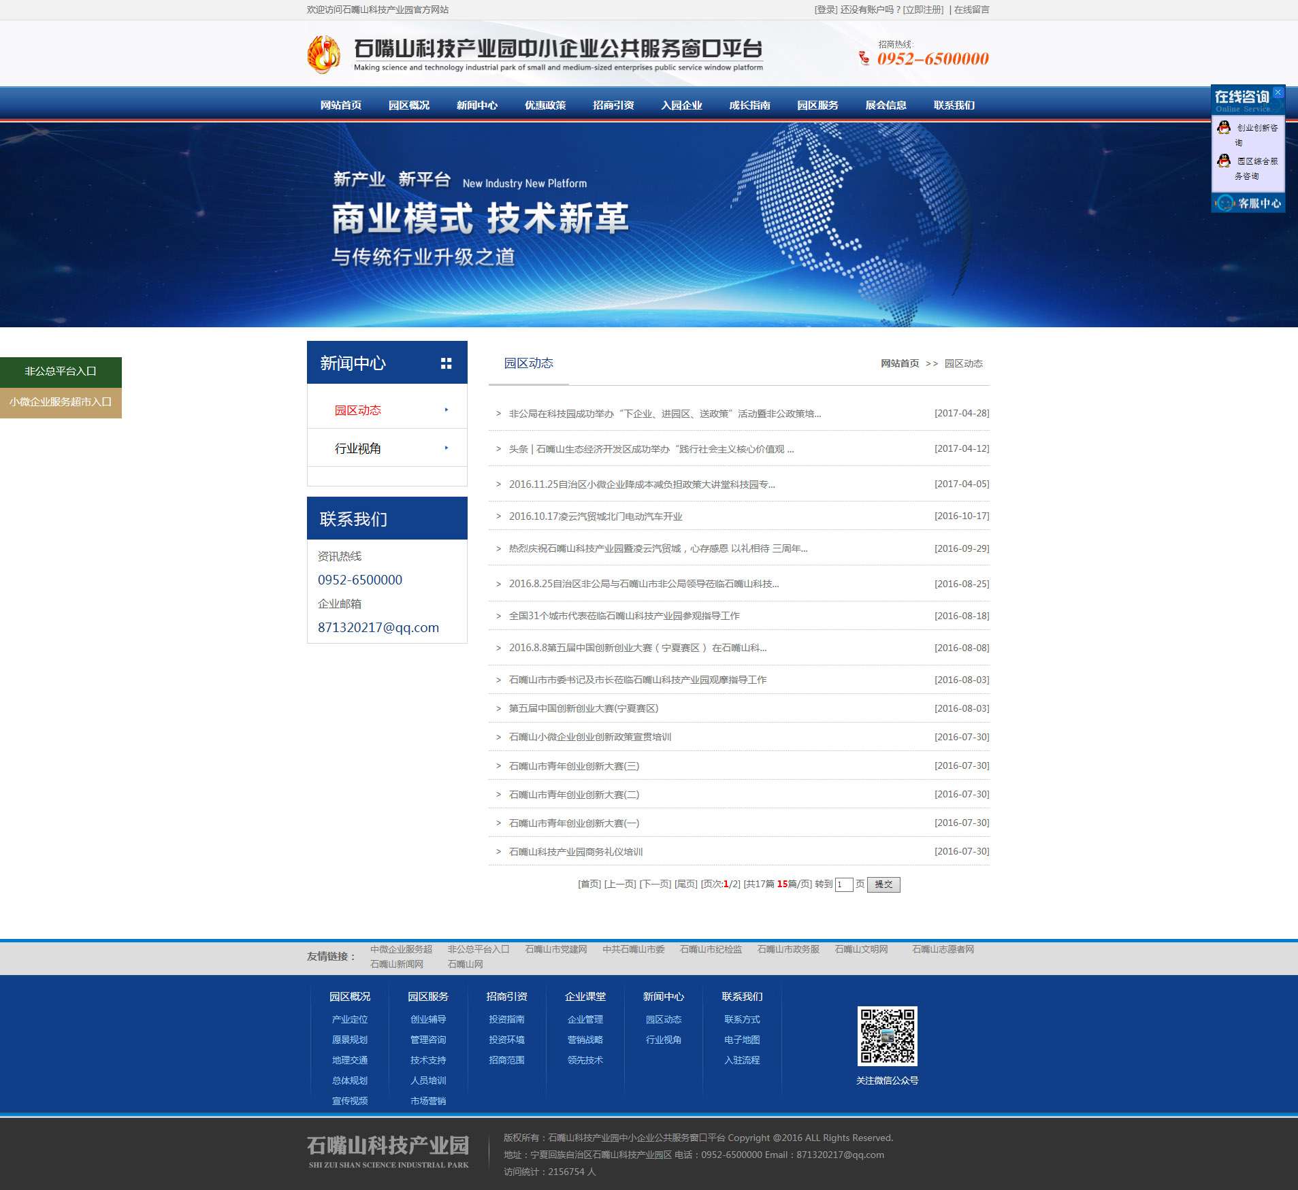Expand the 行业视角 sidebar arrow
Viewport: 1298px width, 1190px height.
[447, 448]
